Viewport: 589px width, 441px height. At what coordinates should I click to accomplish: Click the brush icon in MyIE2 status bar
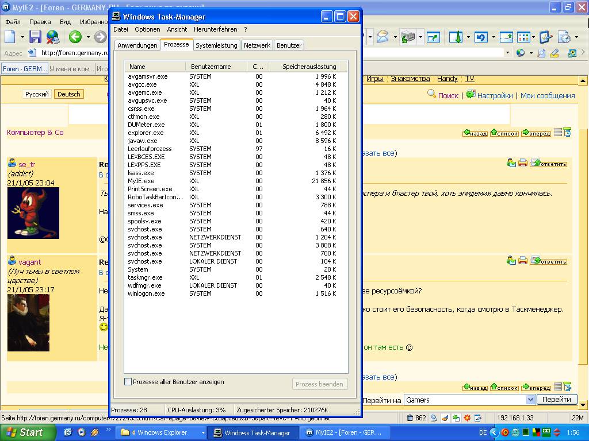point(445,418)
